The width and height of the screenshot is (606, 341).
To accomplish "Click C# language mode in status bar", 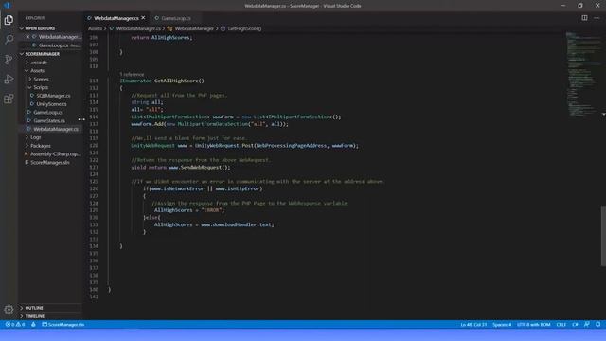I will pos(575,324).
